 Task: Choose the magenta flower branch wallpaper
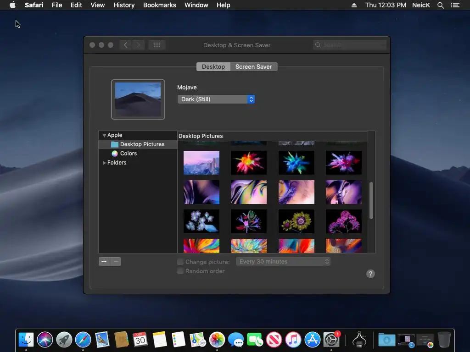[x=344, y=221]
